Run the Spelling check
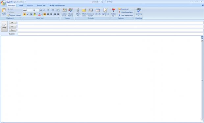Screen dimensions: 204x123 point(139,12)
